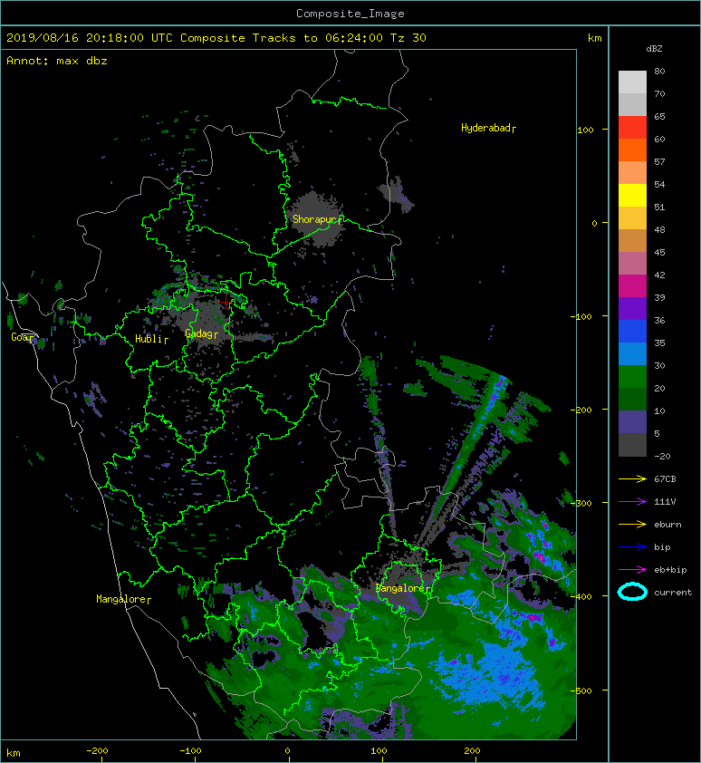The height and width of the screenshot is (763, 701).
Task: Click the purple 36-39 dBZ swatch
Action: pyautogui.click(x=632, y=308)
